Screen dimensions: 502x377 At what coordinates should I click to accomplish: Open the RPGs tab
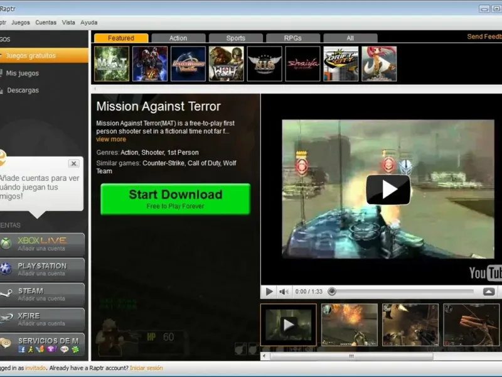click(x=292, y=38)
